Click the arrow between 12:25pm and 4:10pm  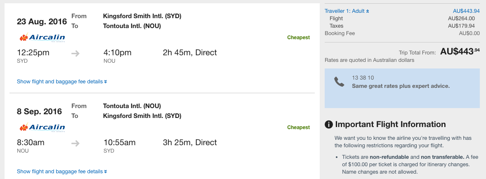[75, 54]
